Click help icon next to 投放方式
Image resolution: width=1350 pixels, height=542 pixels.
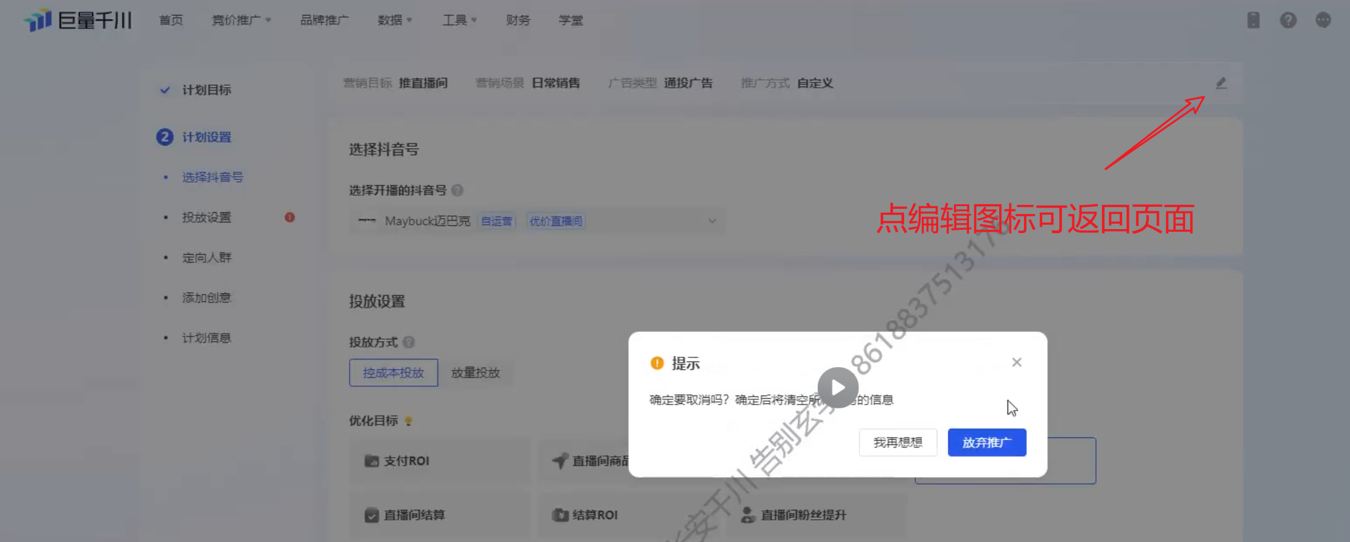coord(409,342)
